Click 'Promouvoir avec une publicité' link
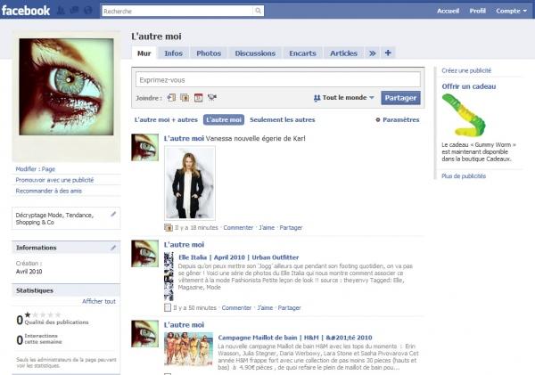Screen dimensions: 535x375 pyautogui.click(x=54, y=180)
